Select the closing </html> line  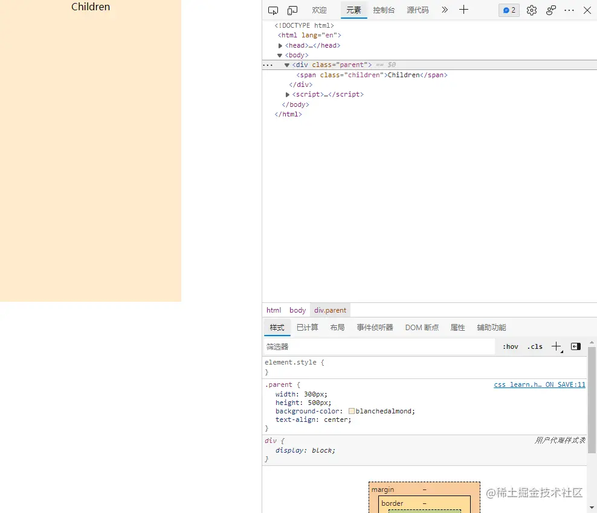click(288, 114)
